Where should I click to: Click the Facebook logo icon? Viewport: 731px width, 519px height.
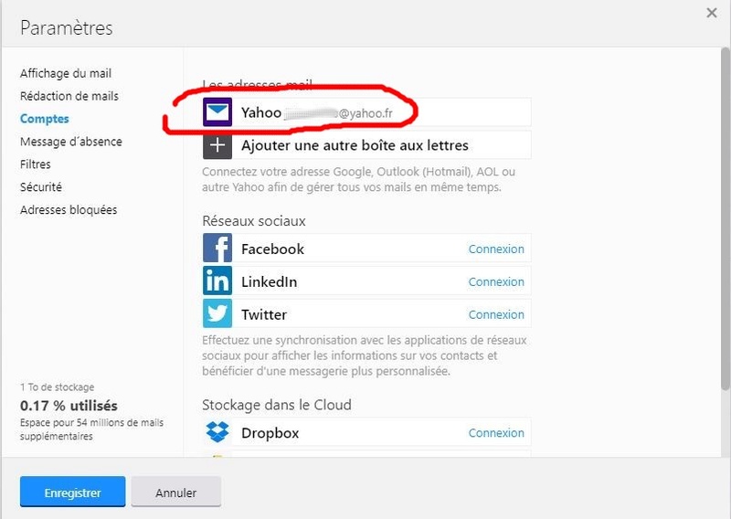click(217, 248)
